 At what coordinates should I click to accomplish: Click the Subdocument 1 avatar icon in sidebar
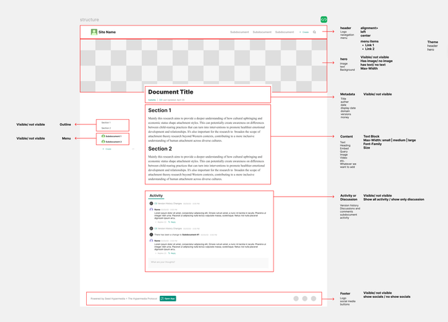click(103, 136)
